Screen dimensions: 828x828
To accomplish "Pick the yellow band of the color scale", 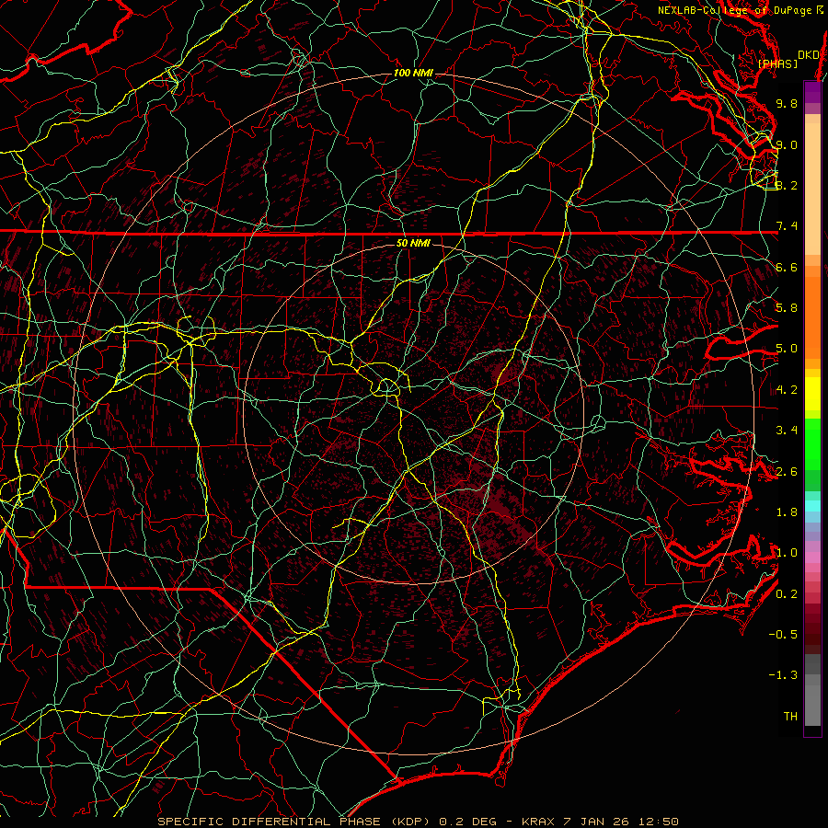I will click(x=812, y=394).
